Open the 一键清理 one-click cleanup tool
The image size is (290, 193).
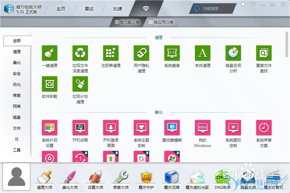(x=50, y=53)
